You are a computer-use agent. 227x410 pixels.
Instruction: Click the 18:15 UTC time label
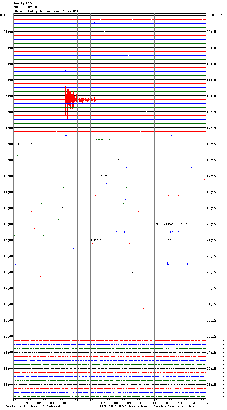point(211,192)
